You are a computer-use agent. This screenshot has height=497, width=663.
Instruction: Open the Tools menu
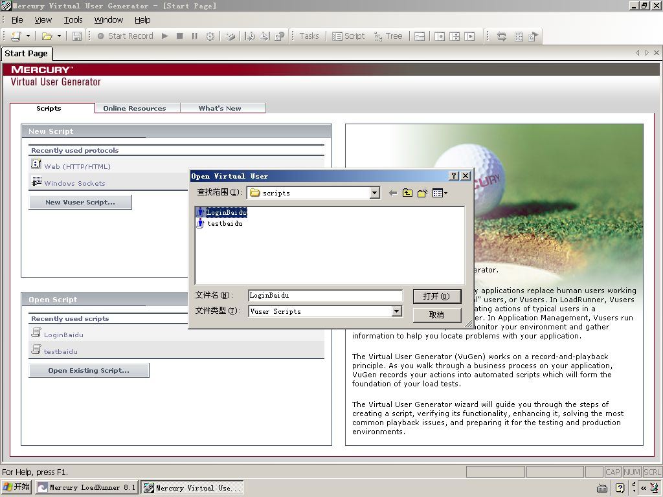[73, 20]
